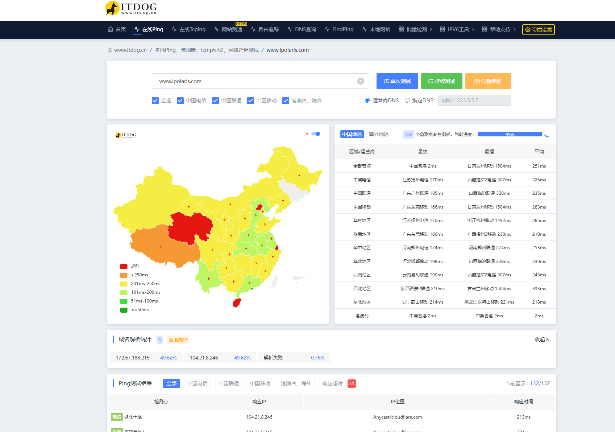Clear the domain input with X icon
The image size is (615, 432).
point(361,81)
